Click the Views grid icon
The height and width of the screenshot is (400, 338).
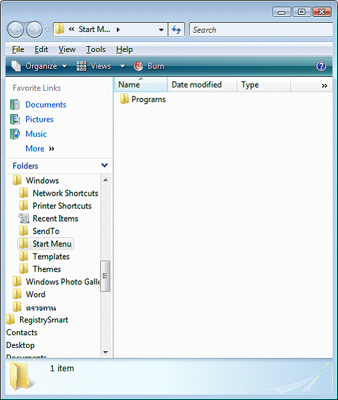81,66
